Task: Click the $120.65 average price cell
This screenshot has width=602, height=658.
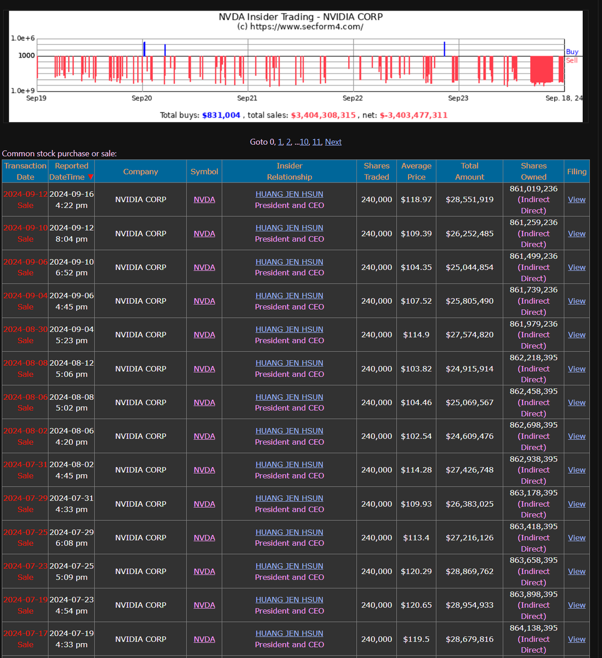Action: [x=416, y=605]
